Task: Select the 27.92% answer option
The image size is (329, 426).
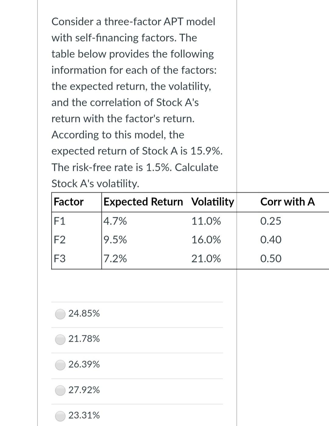Action: (x=60, y=390)
